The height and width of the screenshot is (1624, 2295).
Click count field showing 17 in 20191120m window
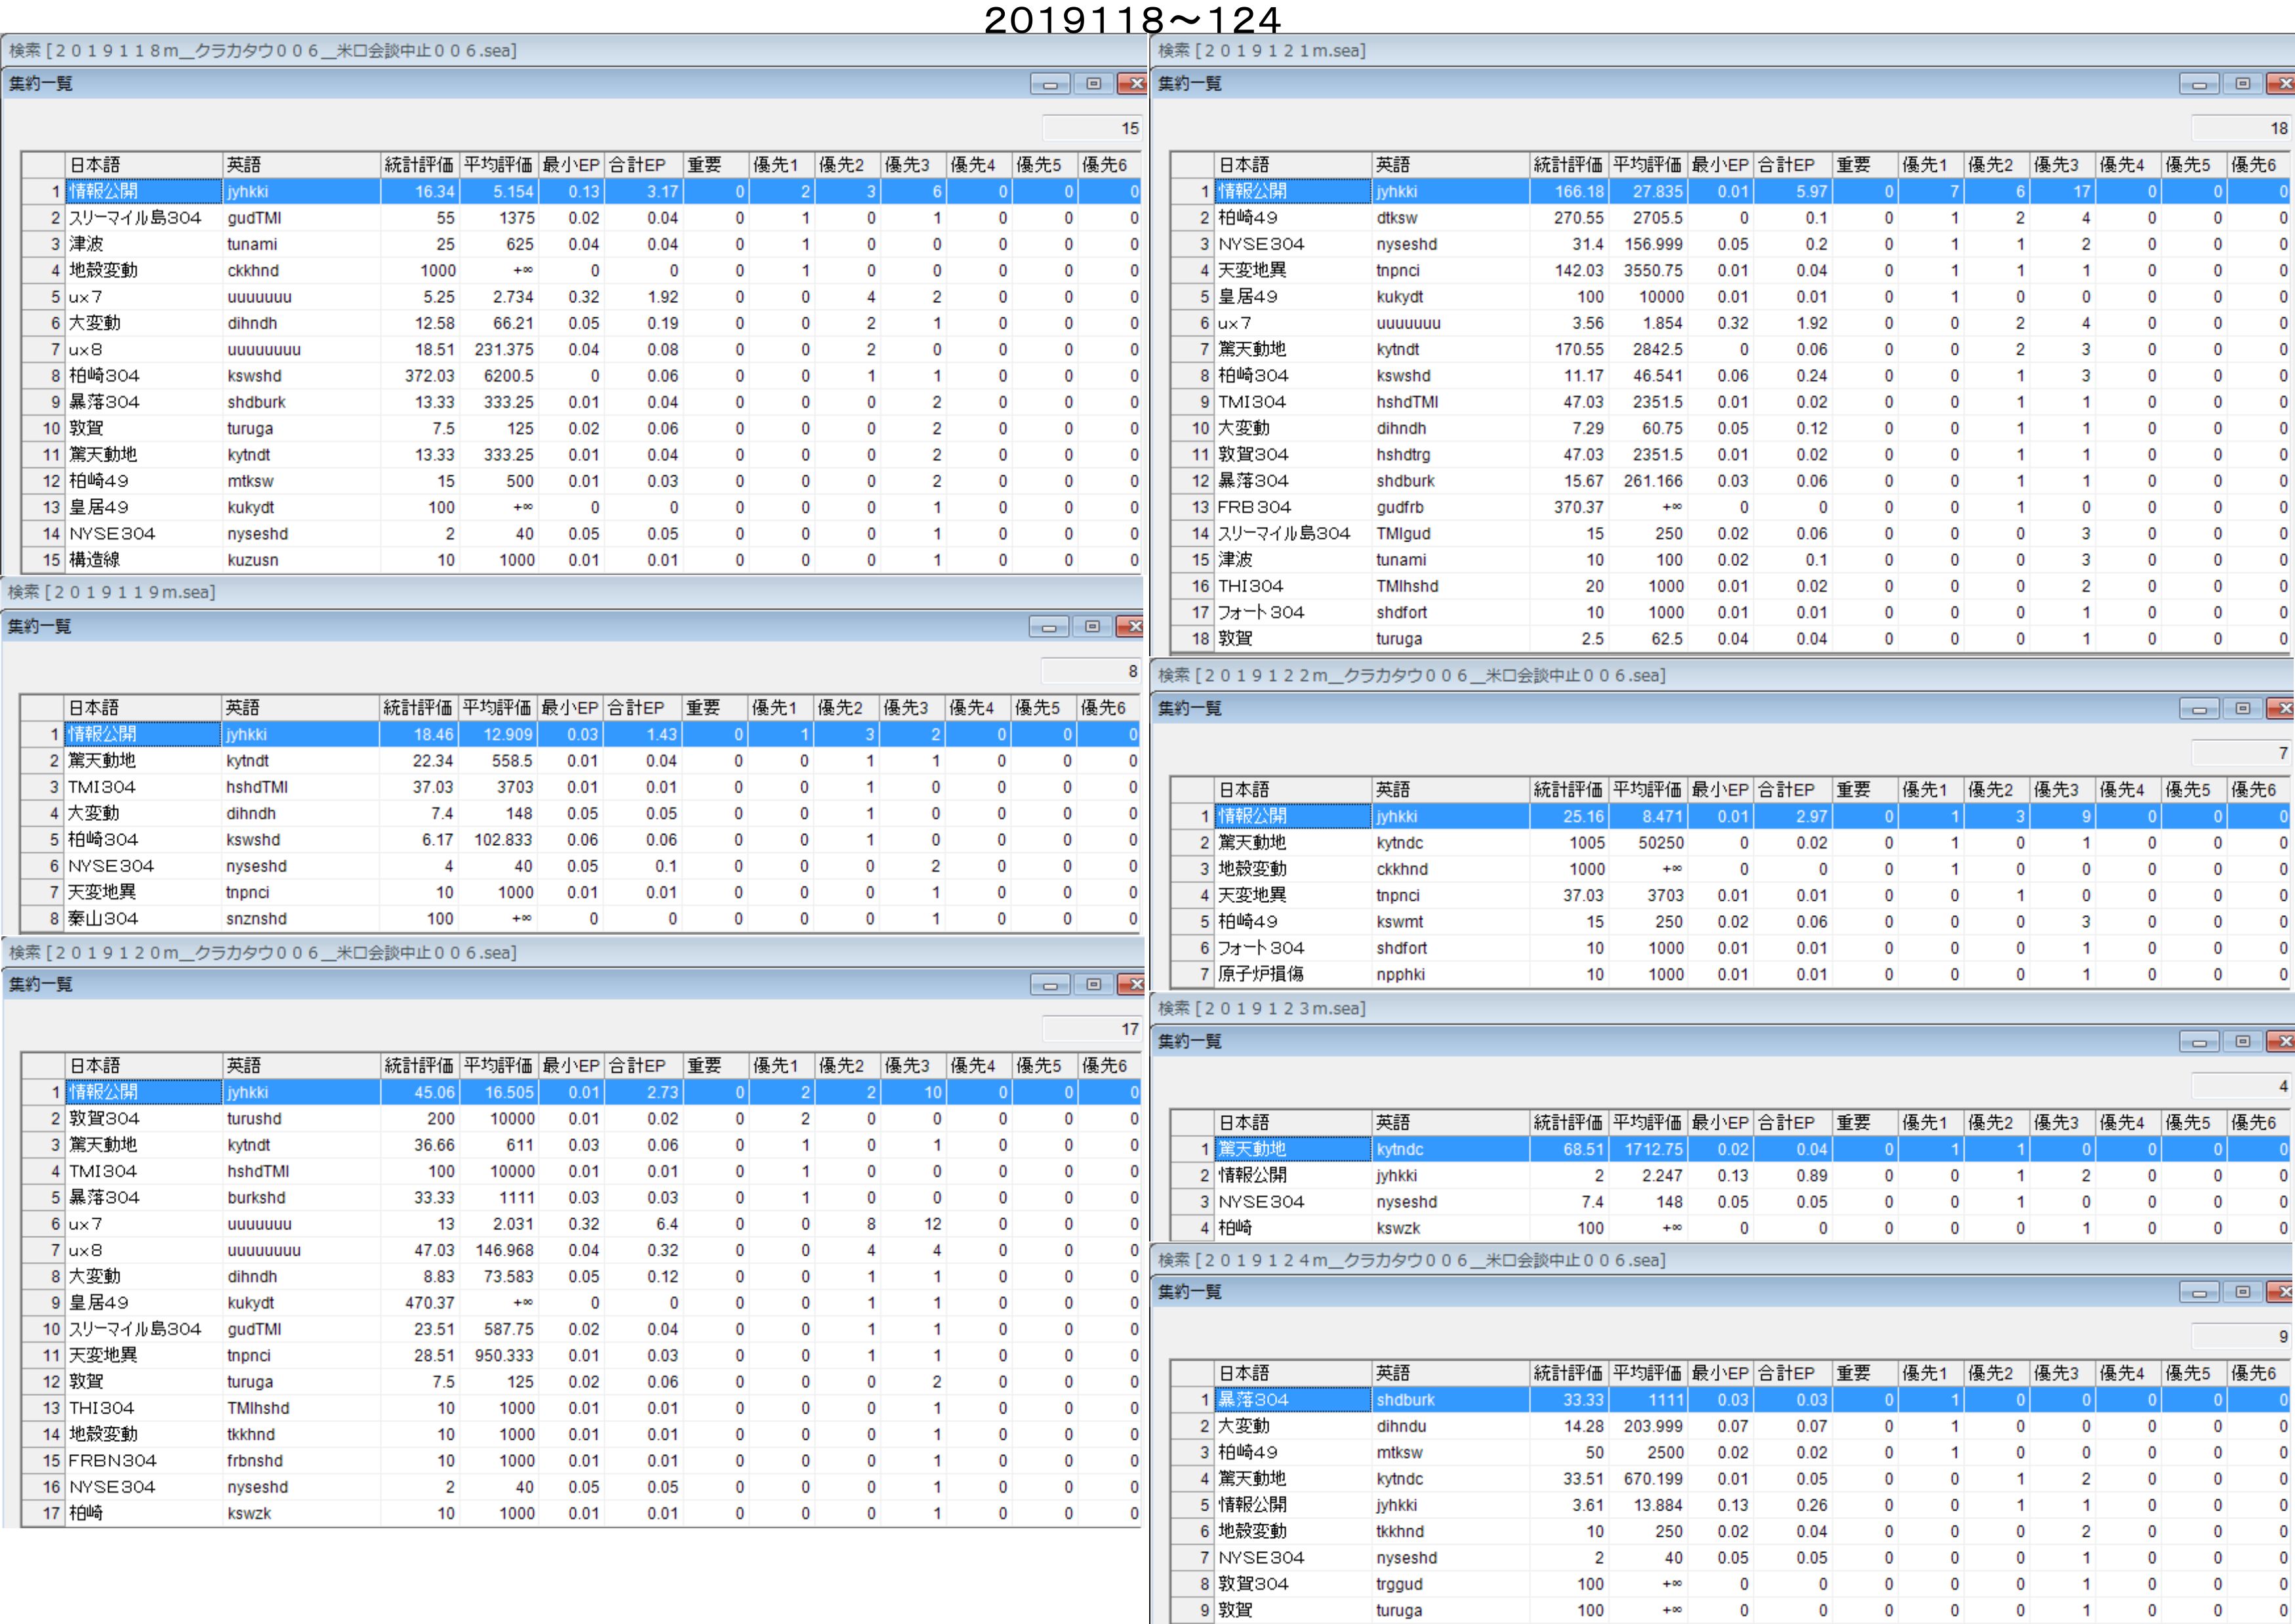pyautogui.click(x=1091, y=1029)
